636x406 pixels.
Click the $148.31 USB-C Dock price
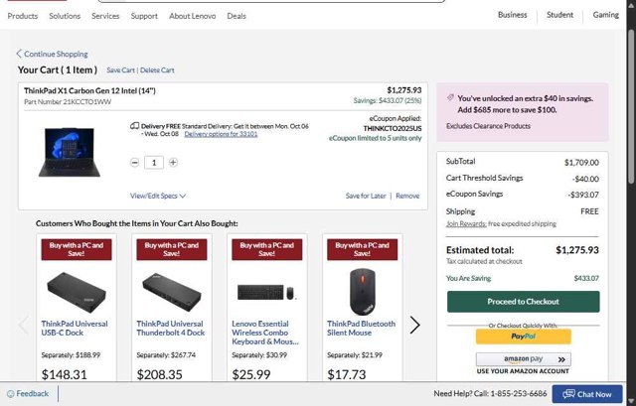pyautogui.click(x=64, y=374)
